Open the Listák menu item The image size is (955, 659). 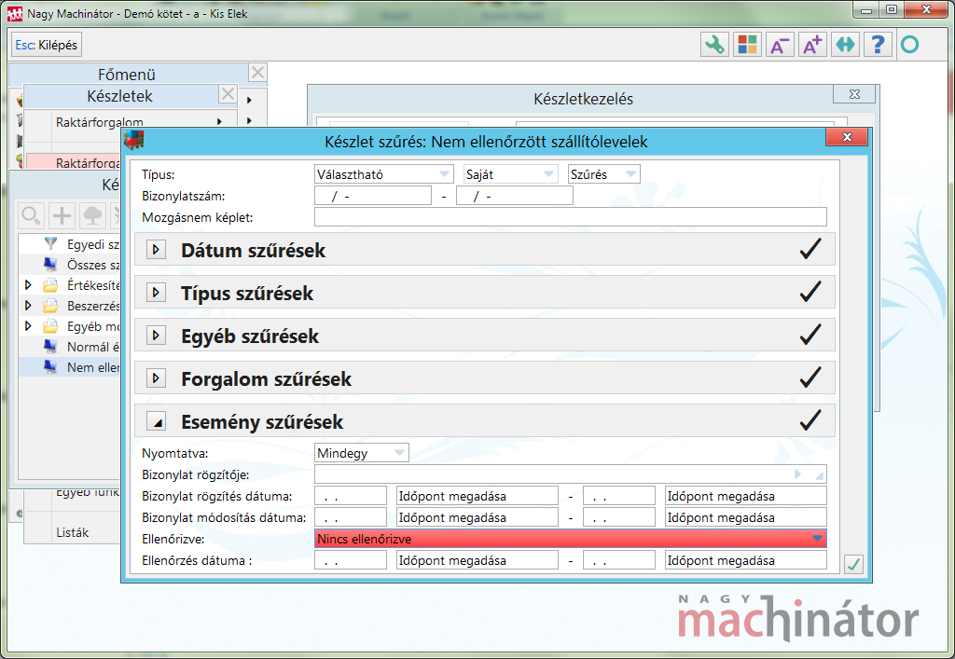point(73,532)
